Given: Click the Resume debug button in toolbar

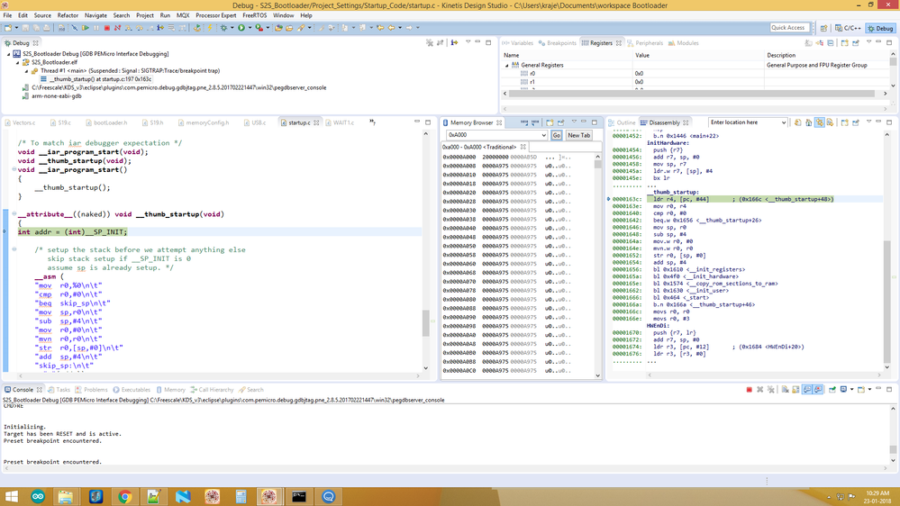Looking at the screenshot, I should pyautogui.click(x=86, y=28).
